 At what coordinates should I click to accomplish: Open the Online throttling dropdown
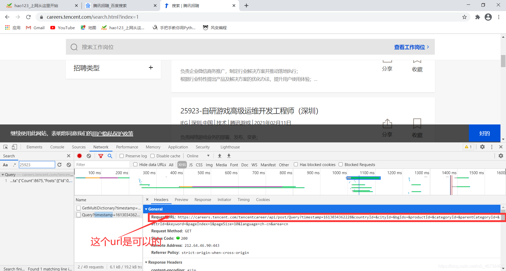coord(198,156)
